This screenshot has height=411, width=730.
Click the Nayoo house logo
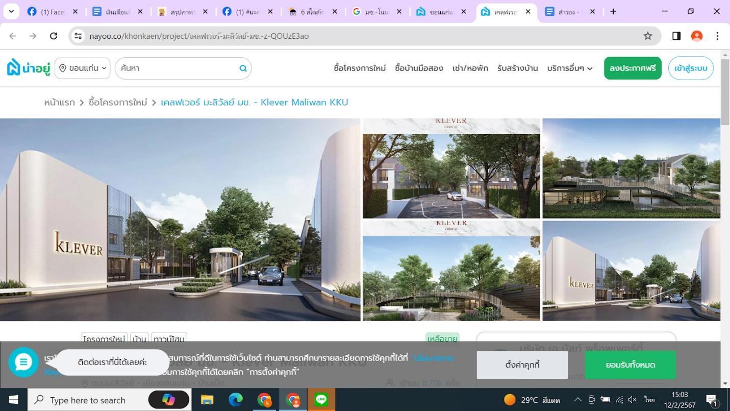(29, 68)
